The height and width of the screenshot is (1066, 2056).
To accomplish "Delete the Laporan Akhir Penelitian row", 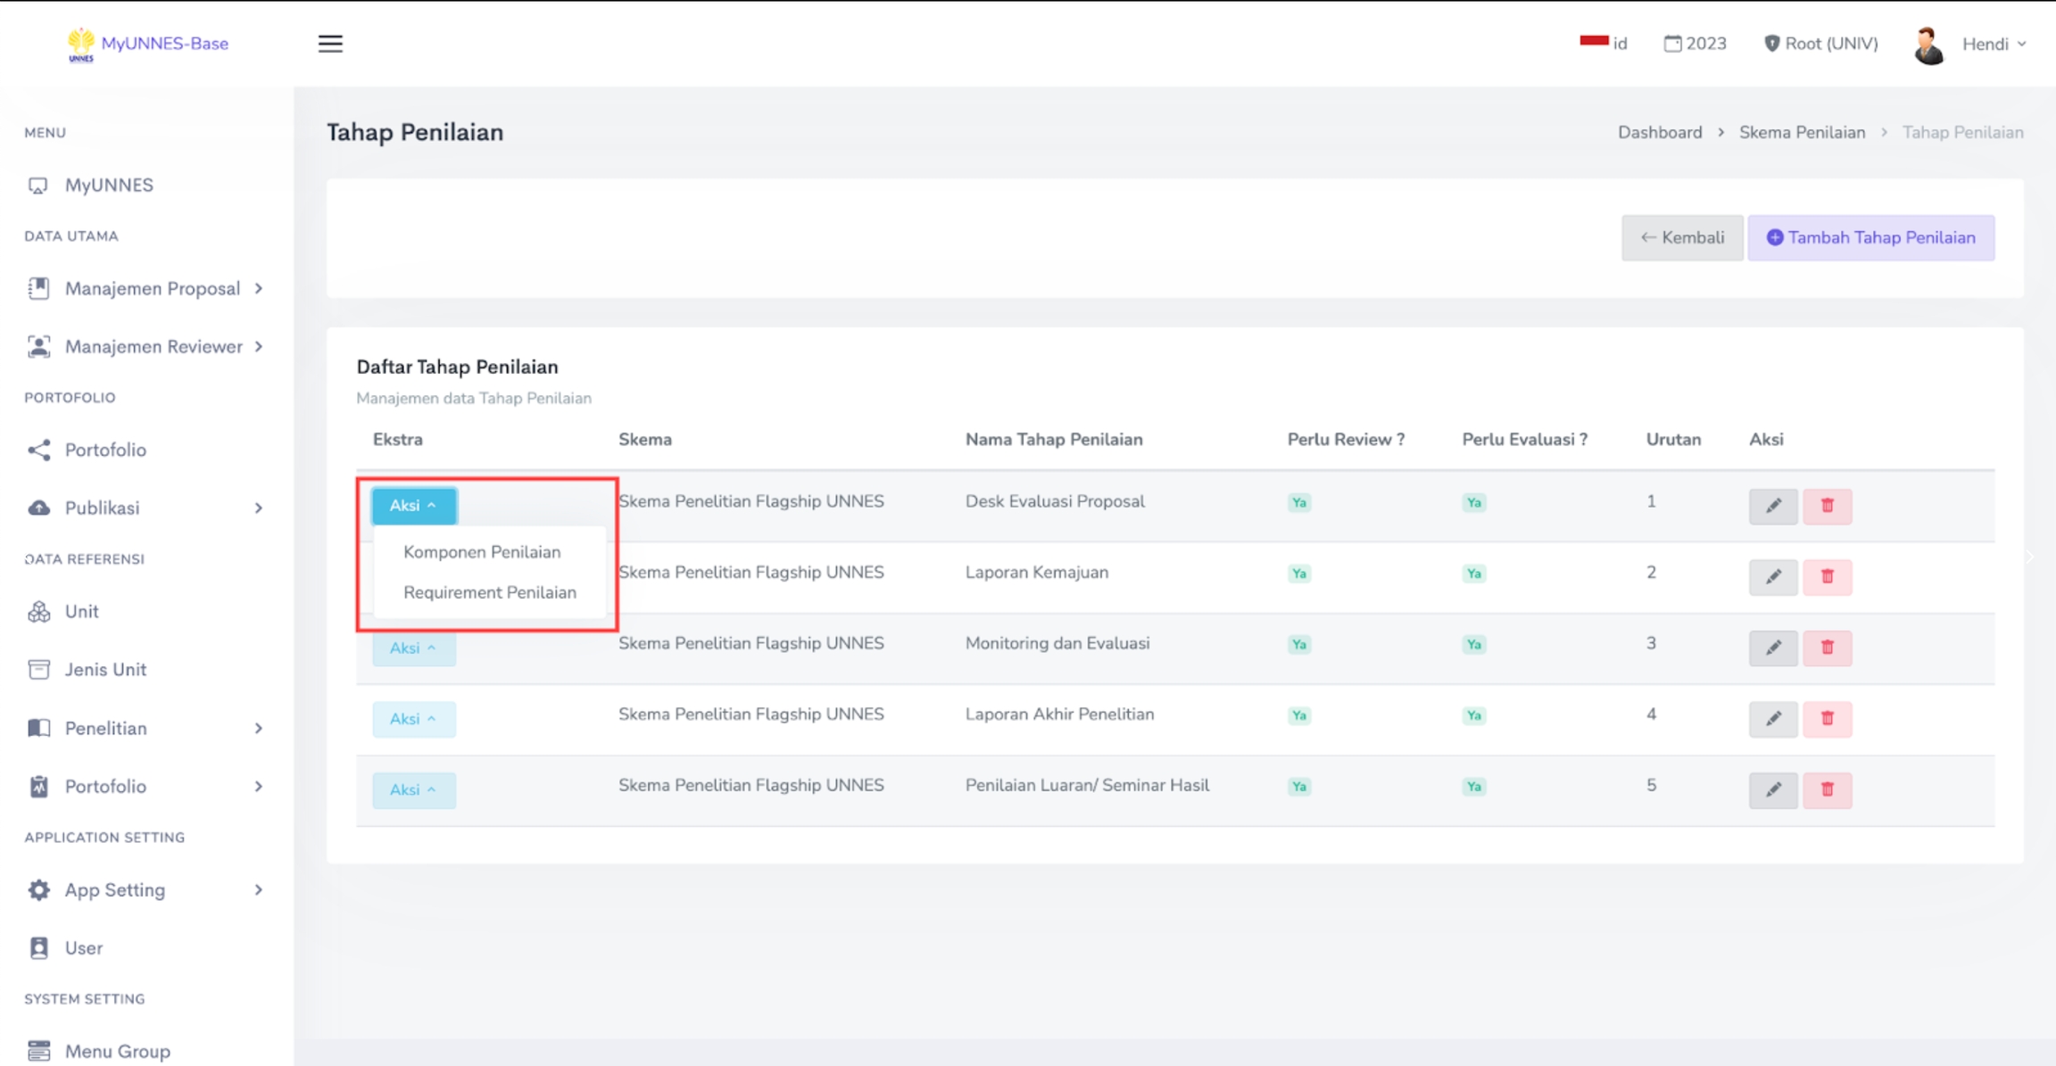I will 1827,719.
